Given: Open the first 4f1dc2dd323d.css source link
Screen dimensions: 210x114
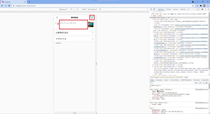Looking at the screenshot, I should (202, 89).
